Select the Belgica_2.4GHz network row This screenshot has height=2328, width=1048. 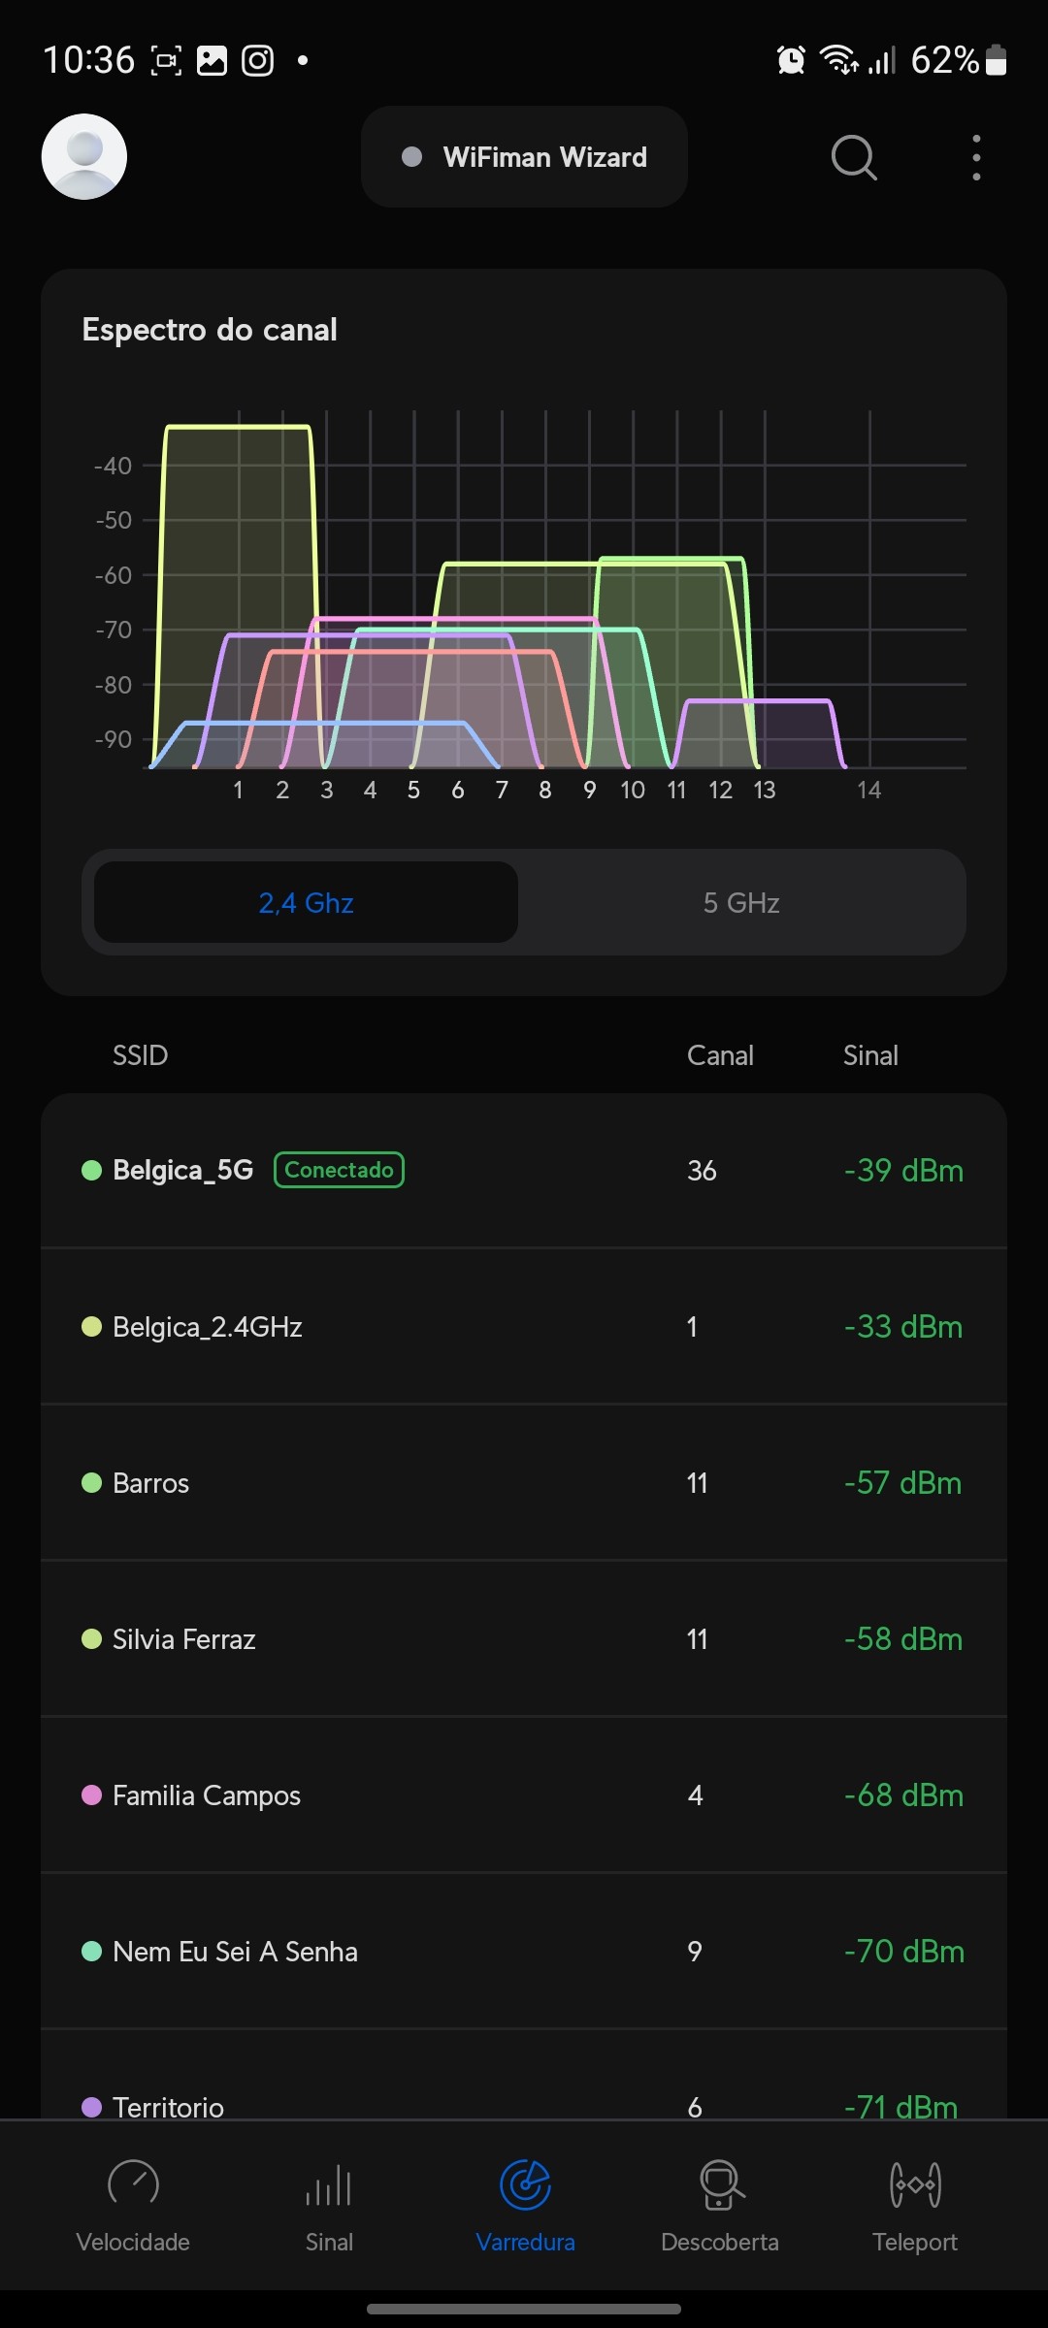point(524,1327)
